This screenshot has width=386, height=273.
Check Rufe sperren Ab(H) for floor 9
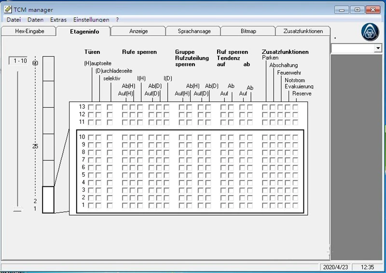click(x=133, y=145)
